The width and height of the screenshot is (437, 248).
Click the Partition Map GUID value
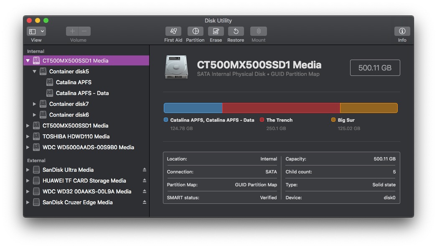[x=256, y=185]
